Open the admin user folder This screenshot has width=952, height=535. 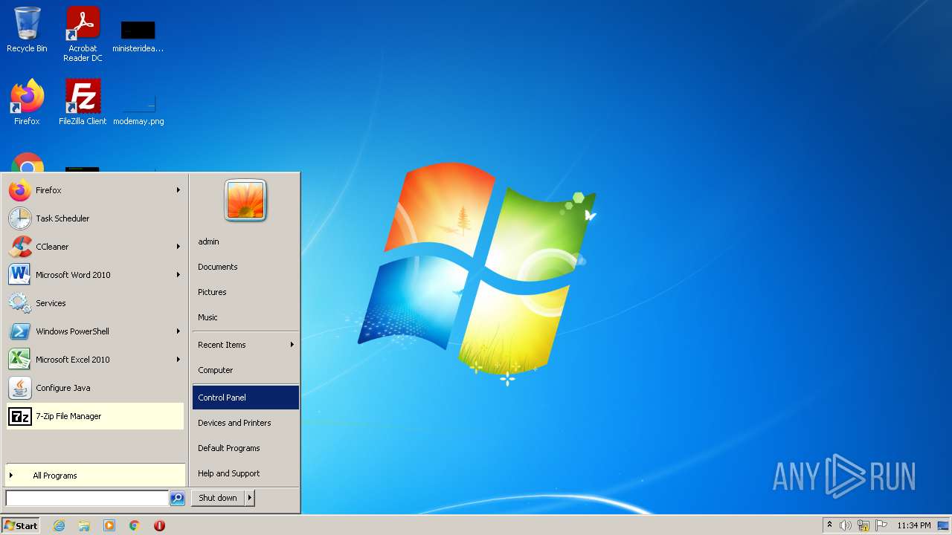pyautogui.click(x=245, y=241)
